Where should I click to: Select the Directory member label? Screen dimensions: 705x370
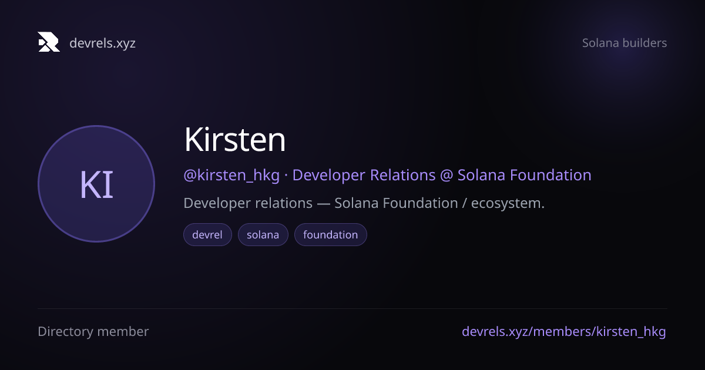[x=93, y=331]
